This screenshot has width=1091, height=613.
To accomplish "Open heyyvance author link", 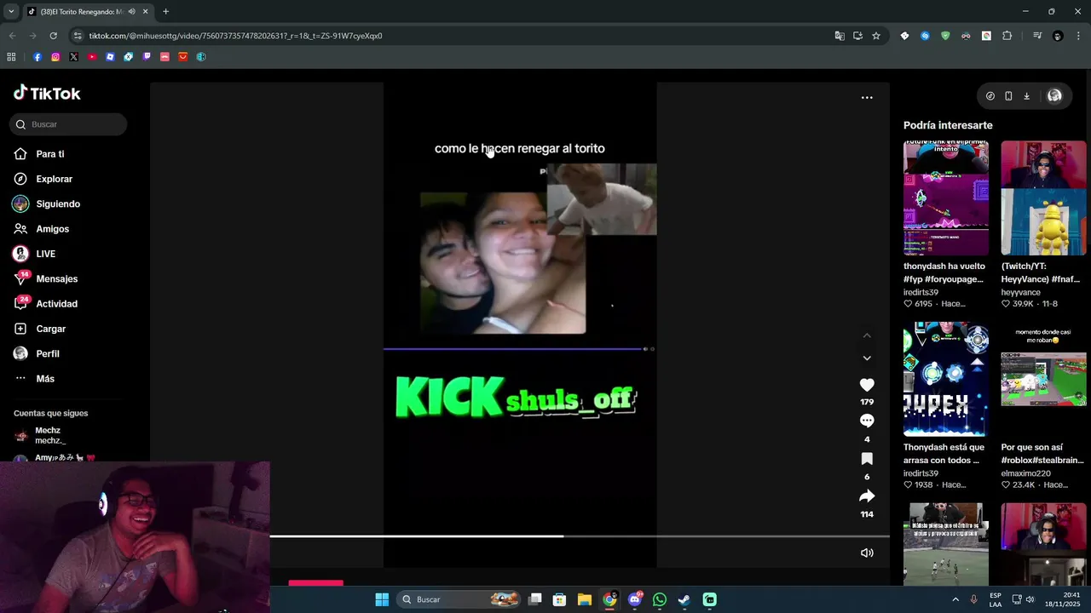I will click(1020, 292).
